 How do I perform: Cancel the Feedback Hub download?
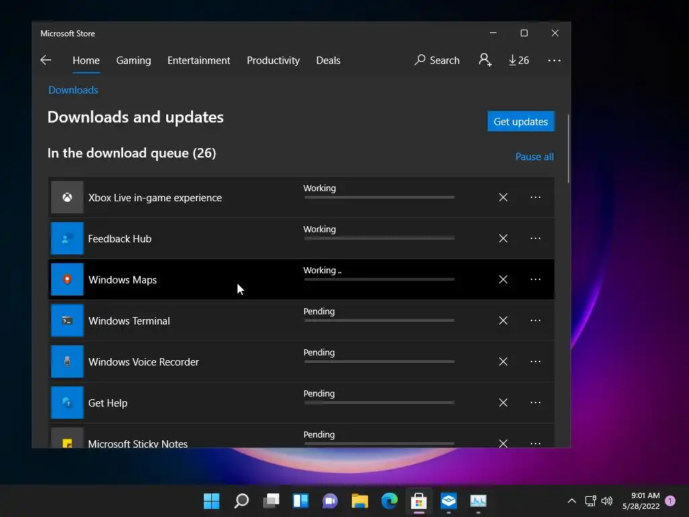(x=503, y=238)
